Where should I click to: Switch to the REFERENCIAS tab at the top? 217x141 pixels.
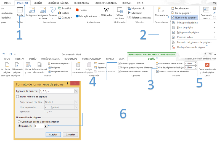81,3
